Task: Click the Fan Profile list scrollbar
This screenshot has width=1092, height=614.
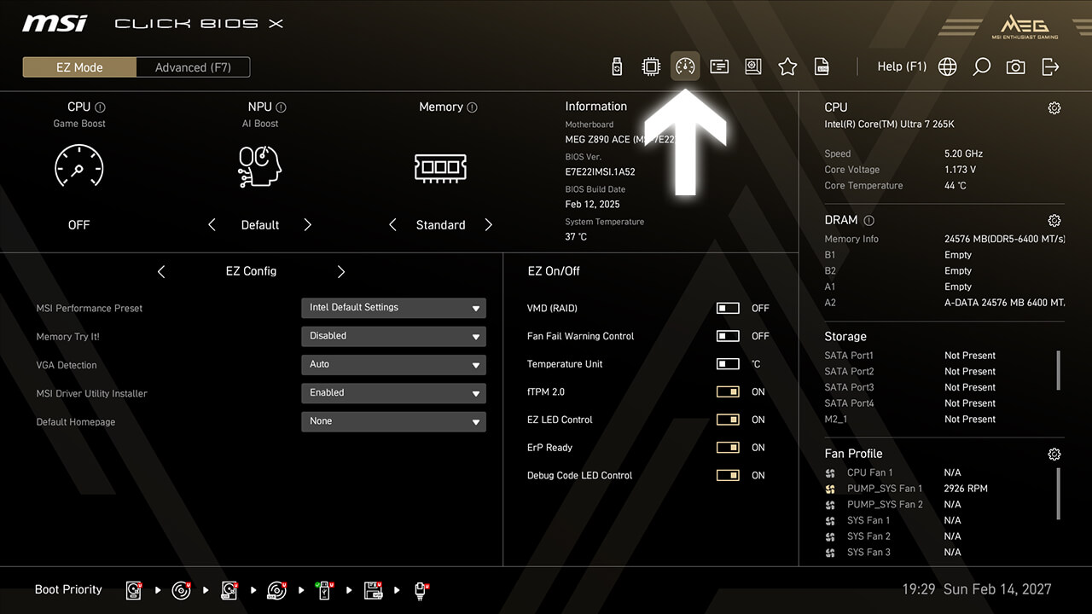Action: 1059,493
